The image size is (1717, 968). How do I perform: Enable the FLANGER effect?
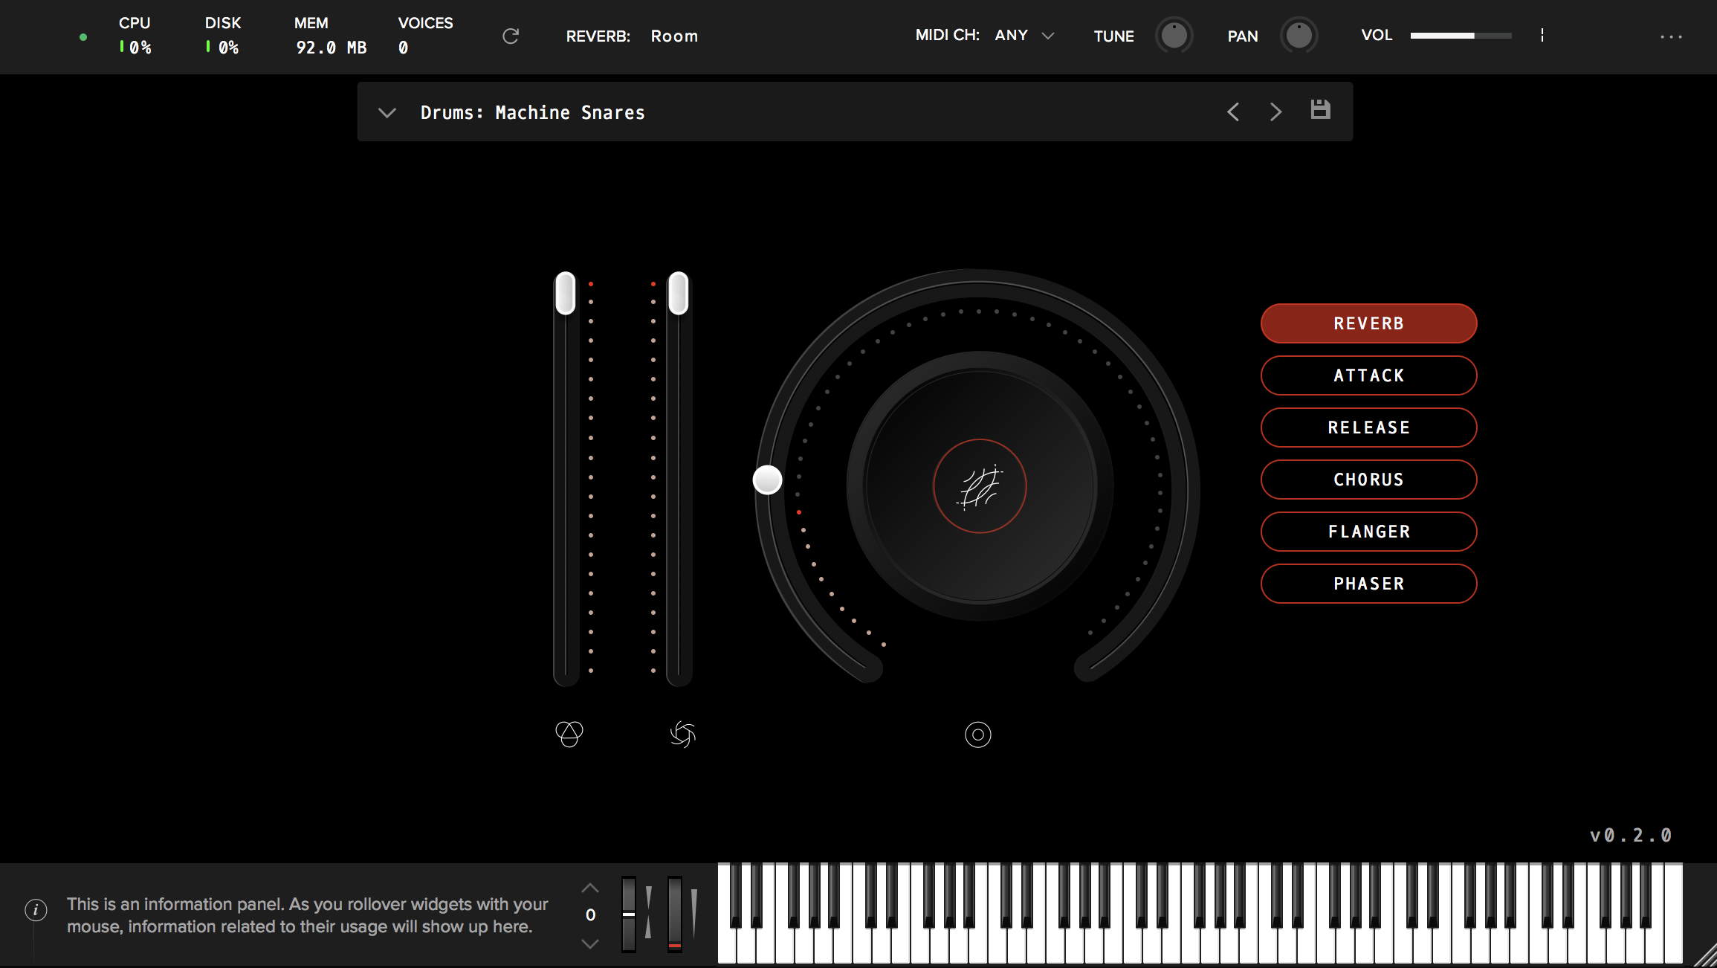click(x=1368, y=532)
